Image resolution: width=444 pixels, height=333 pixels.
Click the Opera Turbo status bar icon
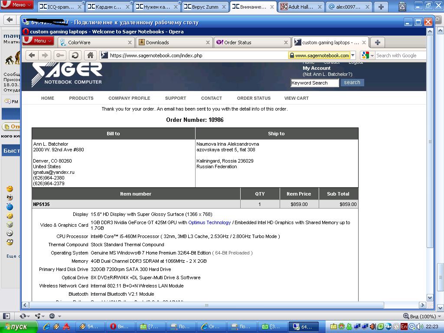pos(52,316)
